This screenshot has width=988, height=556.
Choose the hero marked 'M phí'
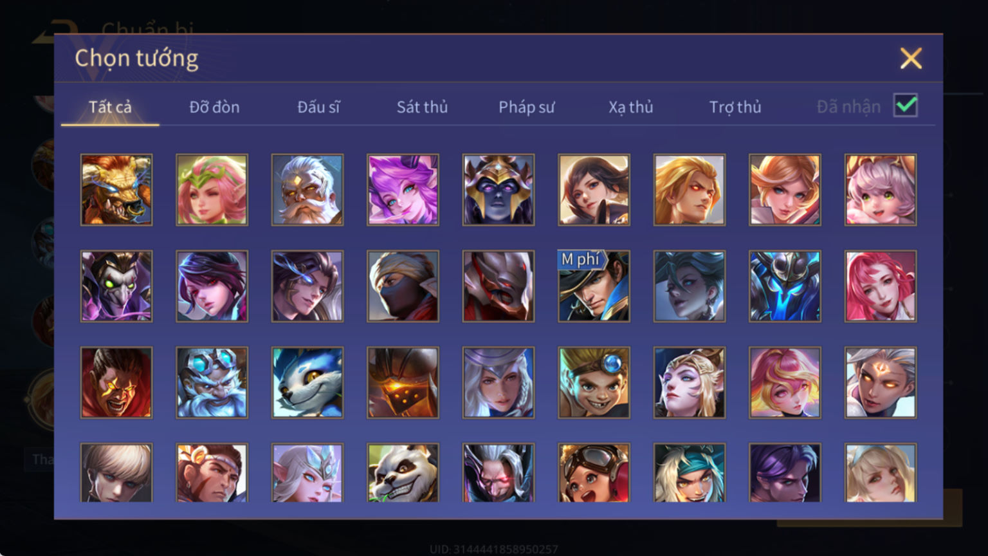coord(594,286)
